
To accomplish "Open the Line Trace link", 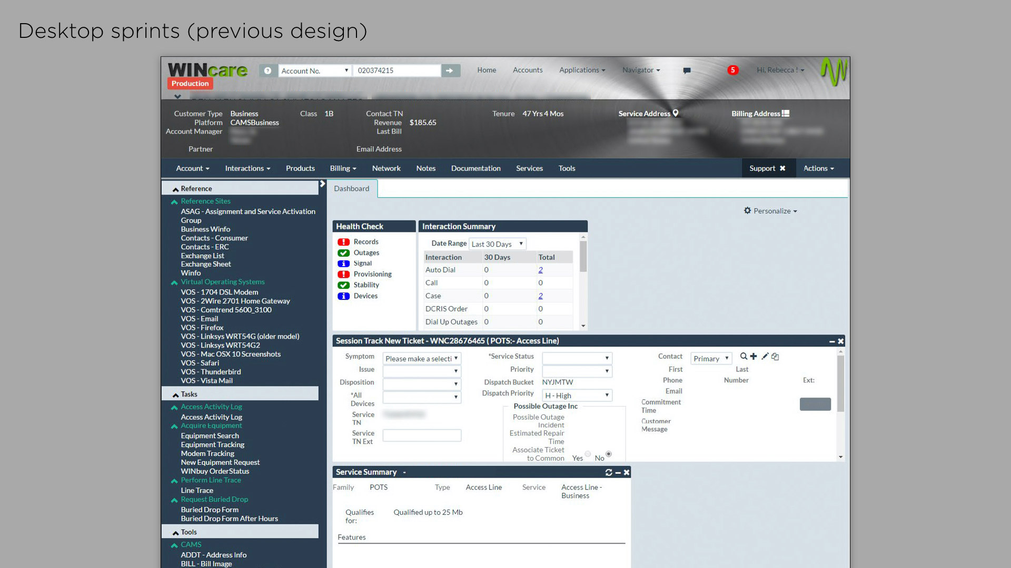I will coord(197,490).
